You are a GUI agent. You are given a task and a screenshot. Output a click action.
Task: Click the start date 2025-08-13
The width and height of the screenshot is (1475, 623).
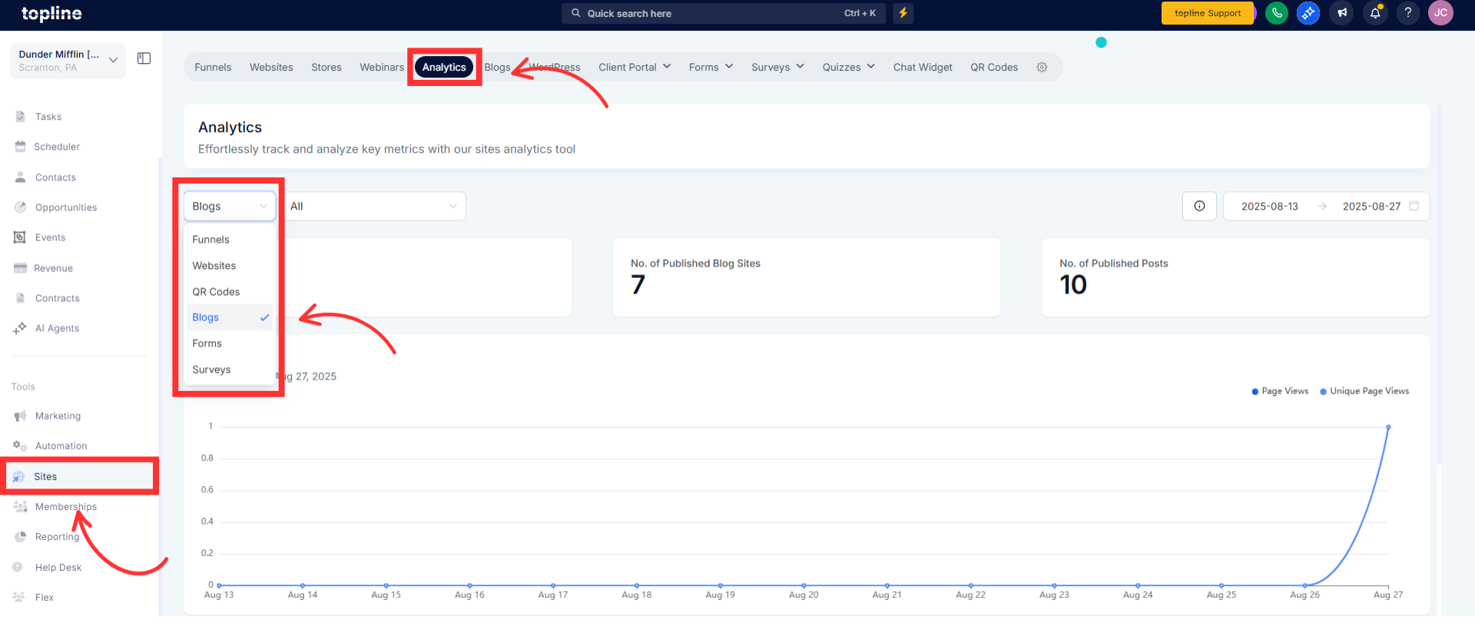click(x=1270, y=206)
